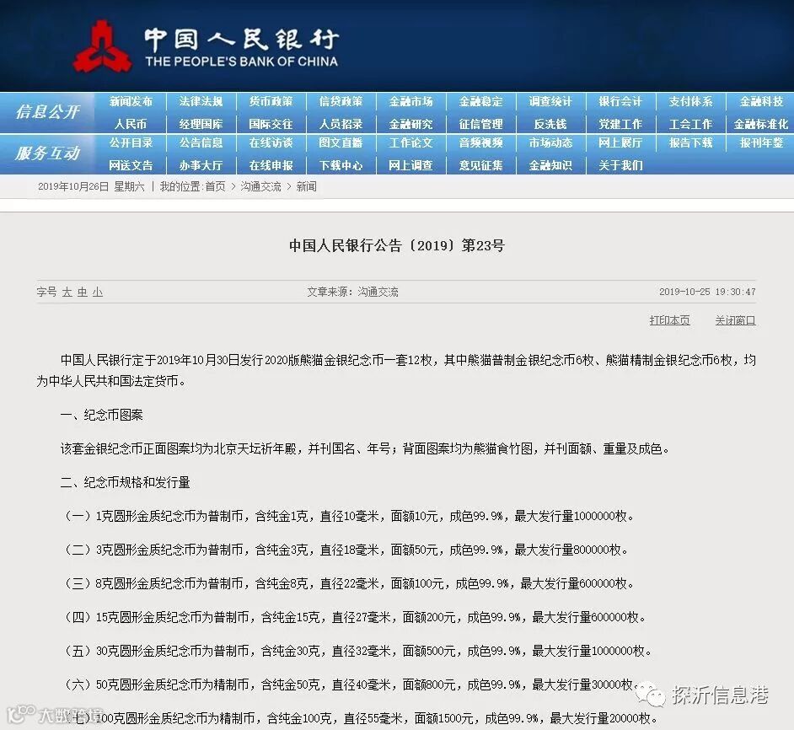The width and height of the screenshot is (794, 730).
Task: Open 银行会计 menu item
Action: point(620,101)
